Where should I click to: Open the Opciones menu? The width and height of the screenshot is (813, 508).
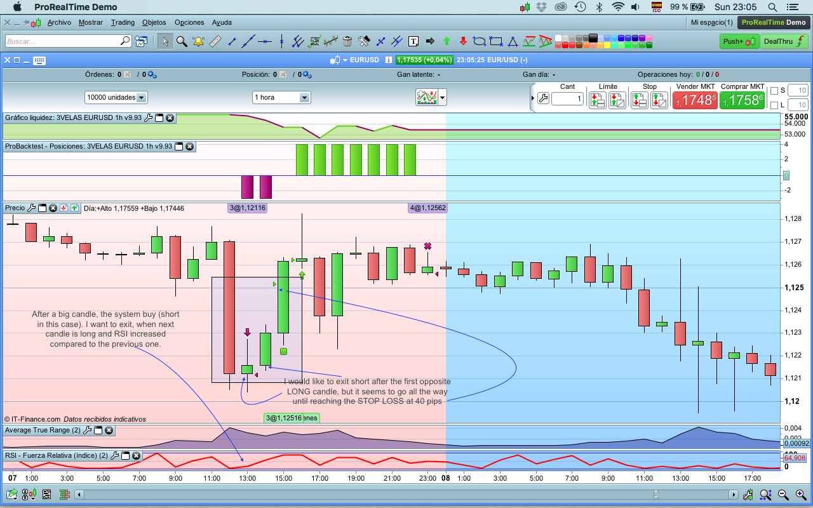[x=189, y=22]
